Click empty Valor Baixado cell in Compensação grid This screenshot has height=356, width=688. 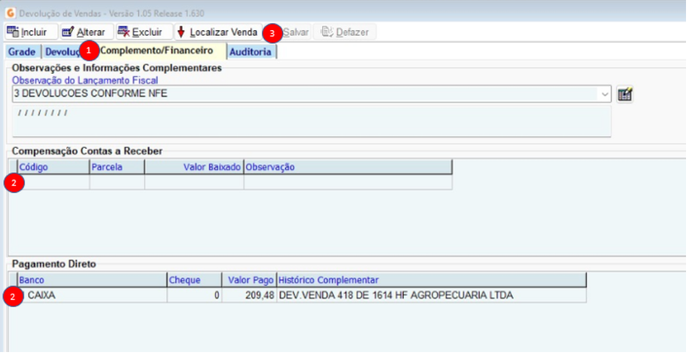194,182
